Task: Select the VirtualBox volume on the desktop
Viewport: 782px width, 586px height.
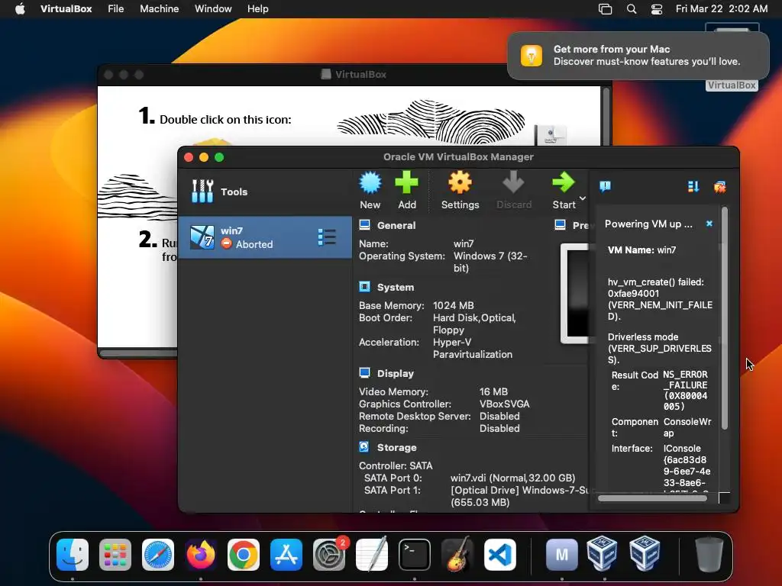Action: 732,85
